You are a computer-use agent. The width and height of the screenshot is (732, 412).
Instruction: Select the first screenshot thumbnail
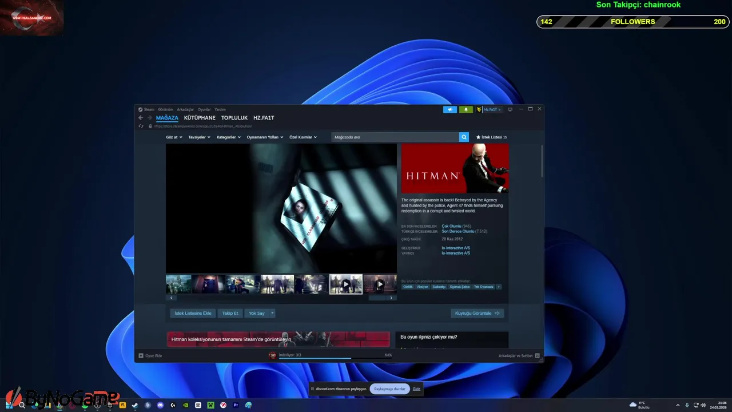click(x=178, y=284)
